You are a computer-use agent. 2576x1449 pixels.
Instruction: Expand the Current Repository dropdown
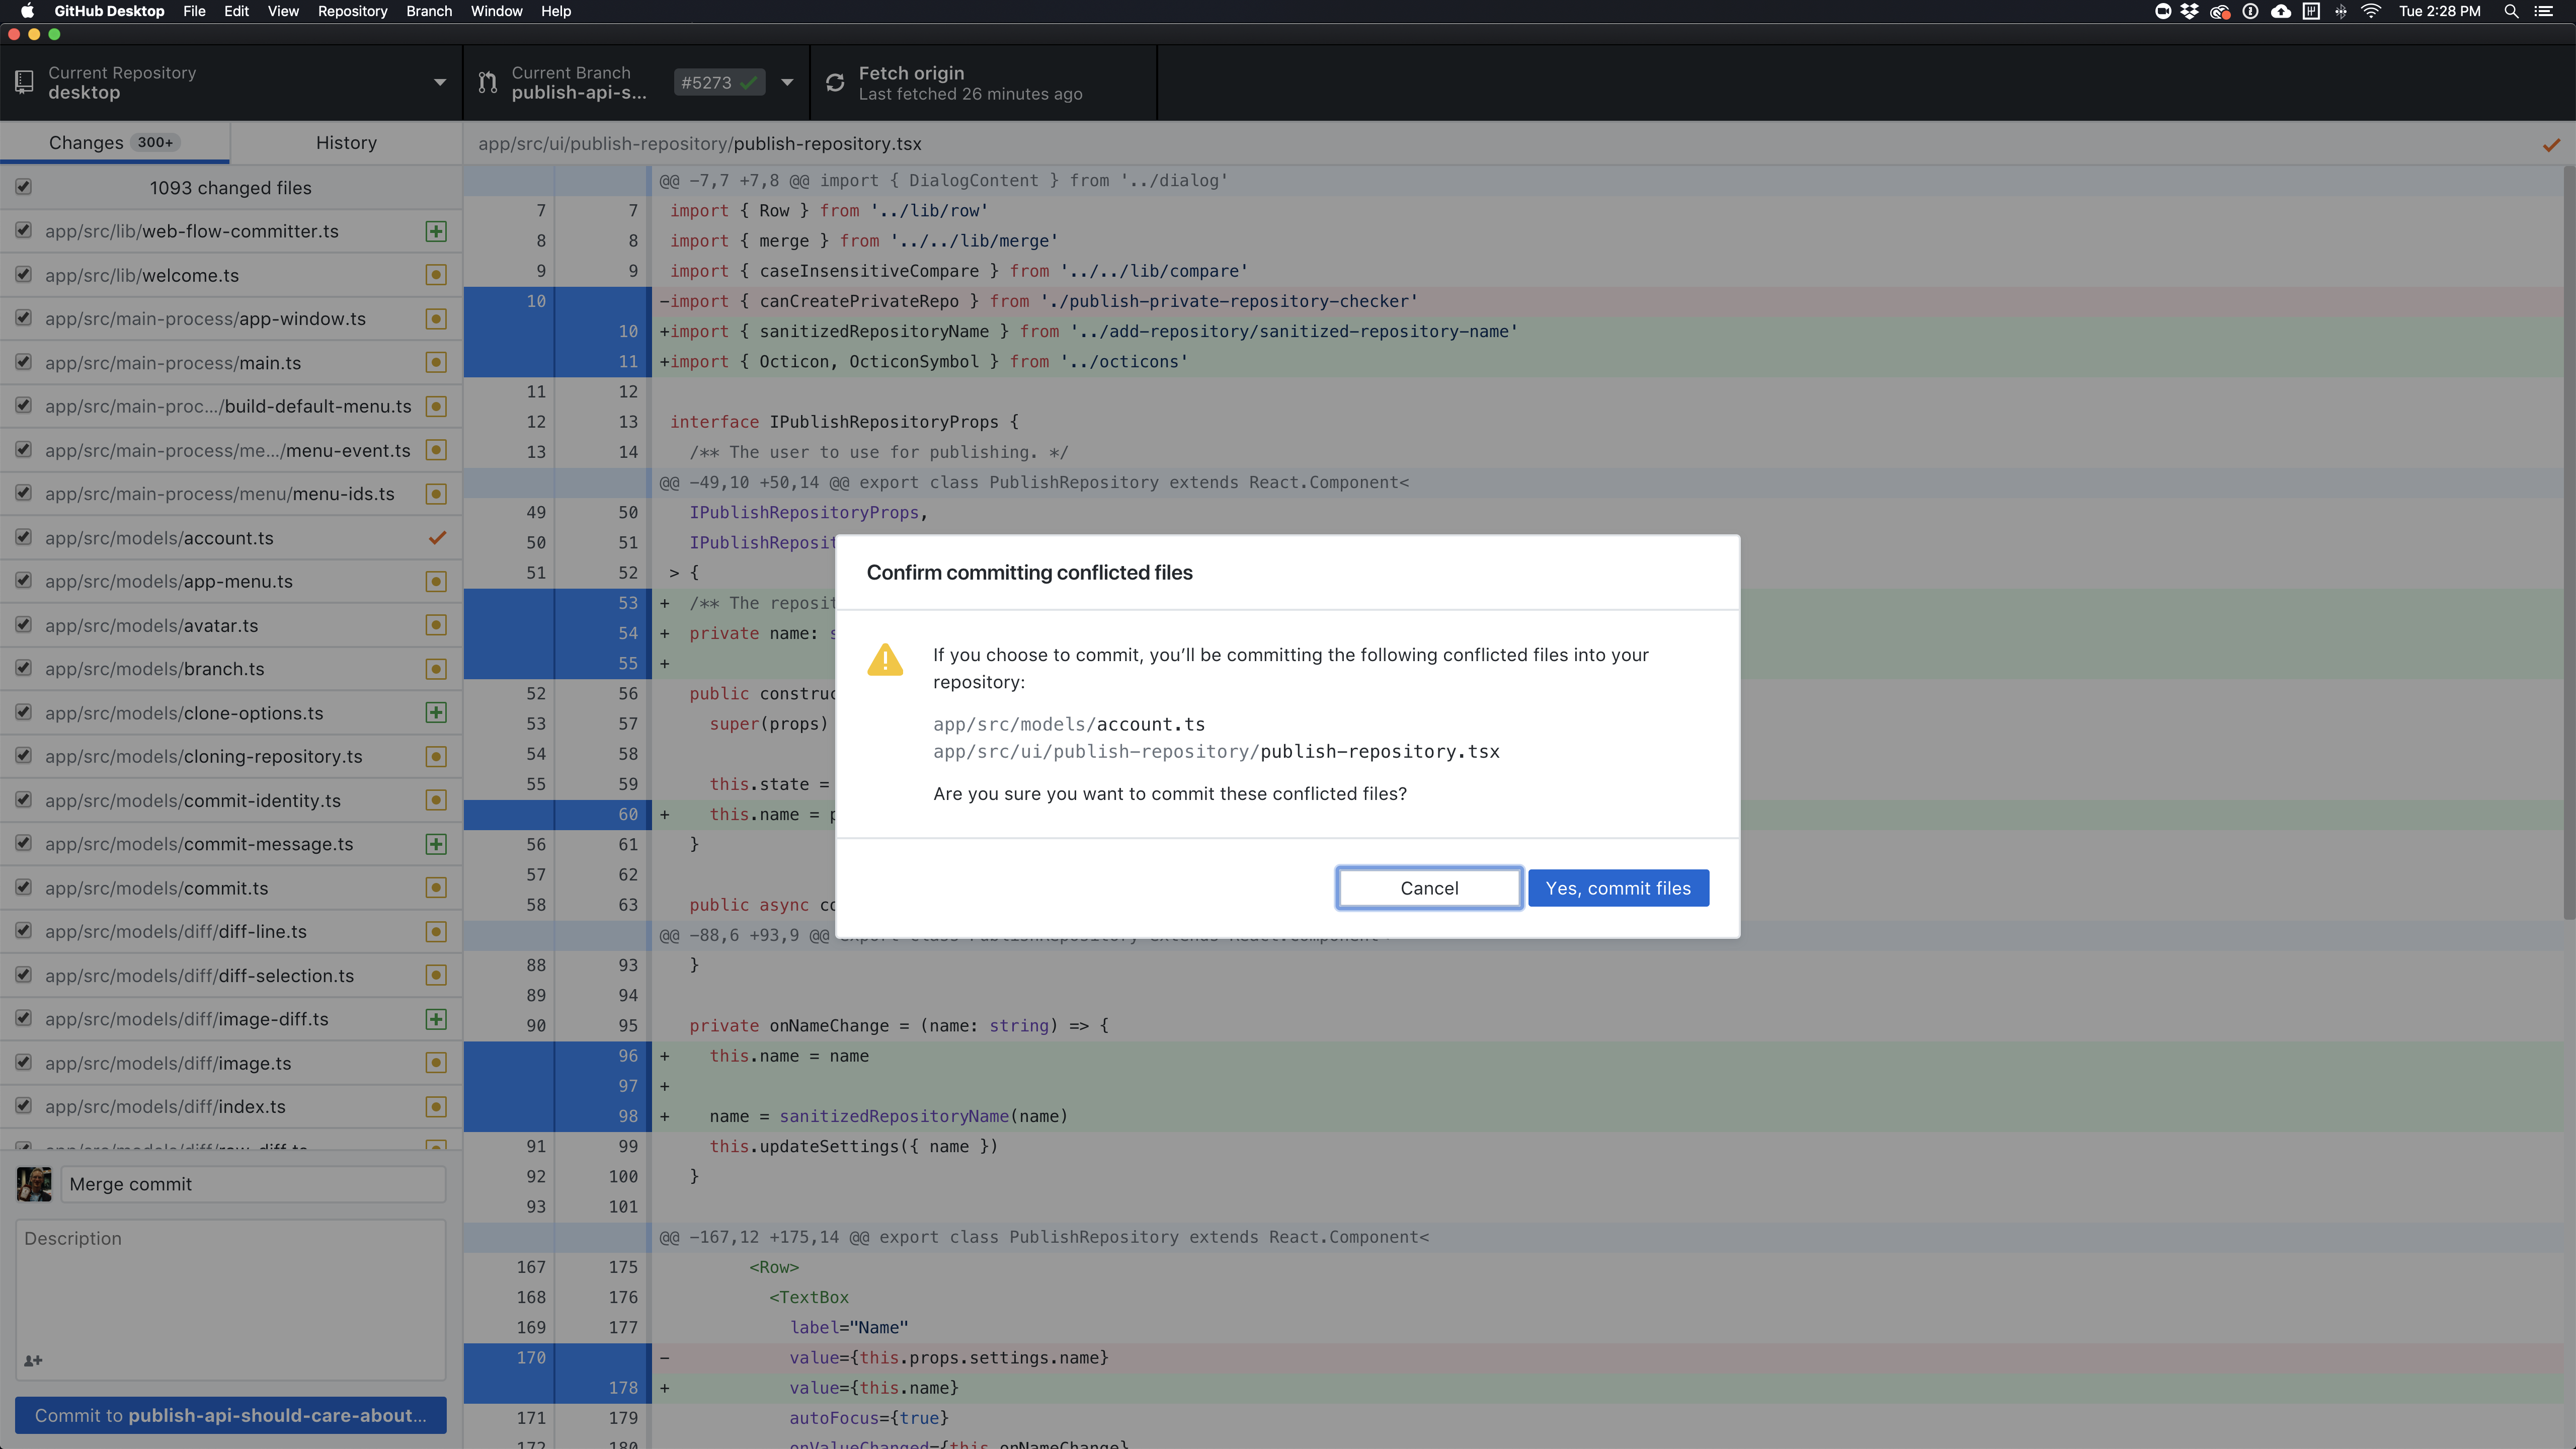pos(439,83)
